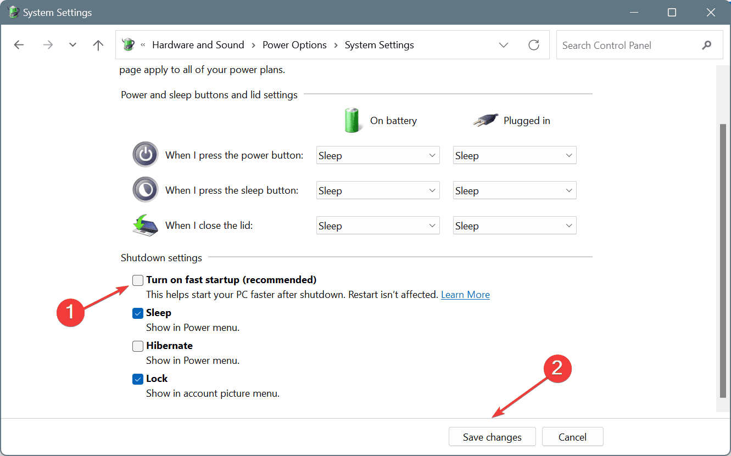Open Hardware and Sound breadcrumb
The image size is (731, 456).
click(198, 45)
